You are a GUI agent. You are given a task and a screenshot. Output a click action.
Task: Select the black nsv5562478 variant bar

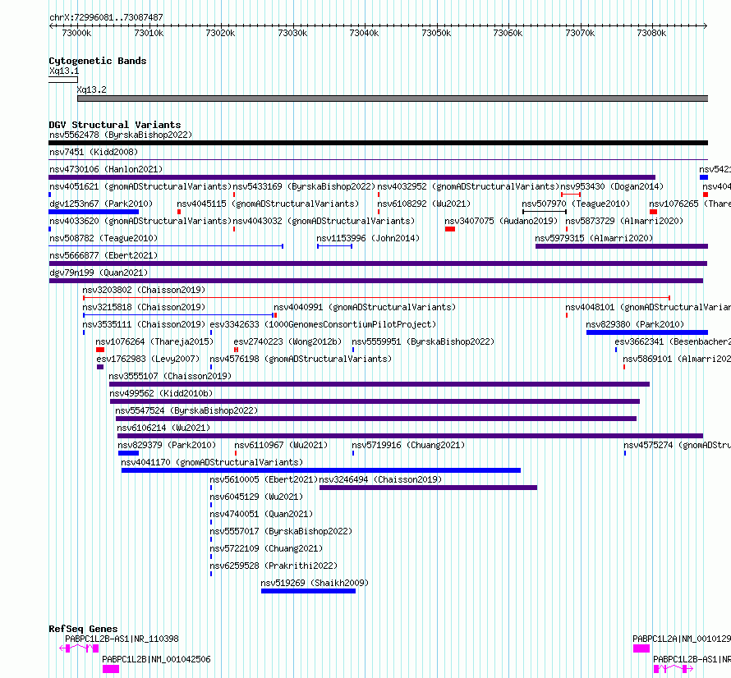click(x=378, y=143)
